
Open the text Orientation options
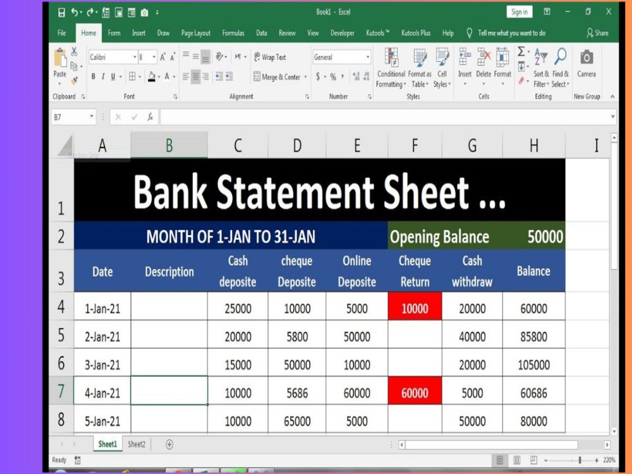(x=221, y=56)
